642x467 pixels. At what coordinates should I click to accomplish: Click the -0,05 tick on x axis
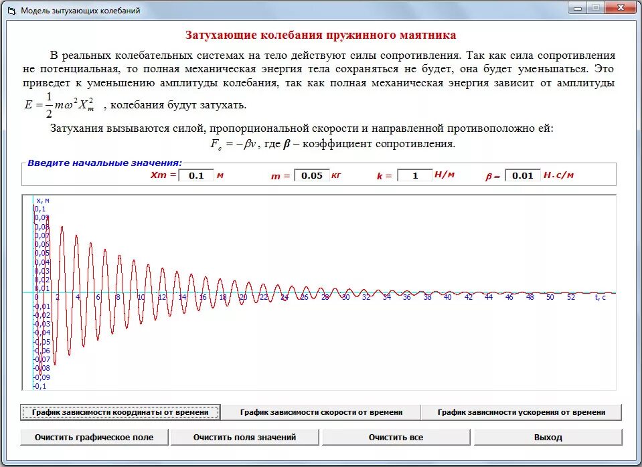[x=42, y=342]
